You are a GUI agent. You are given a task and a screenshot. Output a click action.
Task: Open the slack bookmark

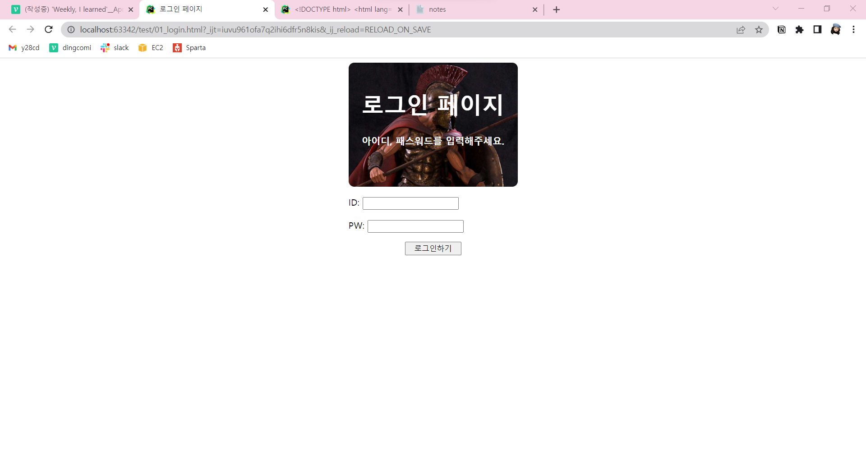coord(115,48)
